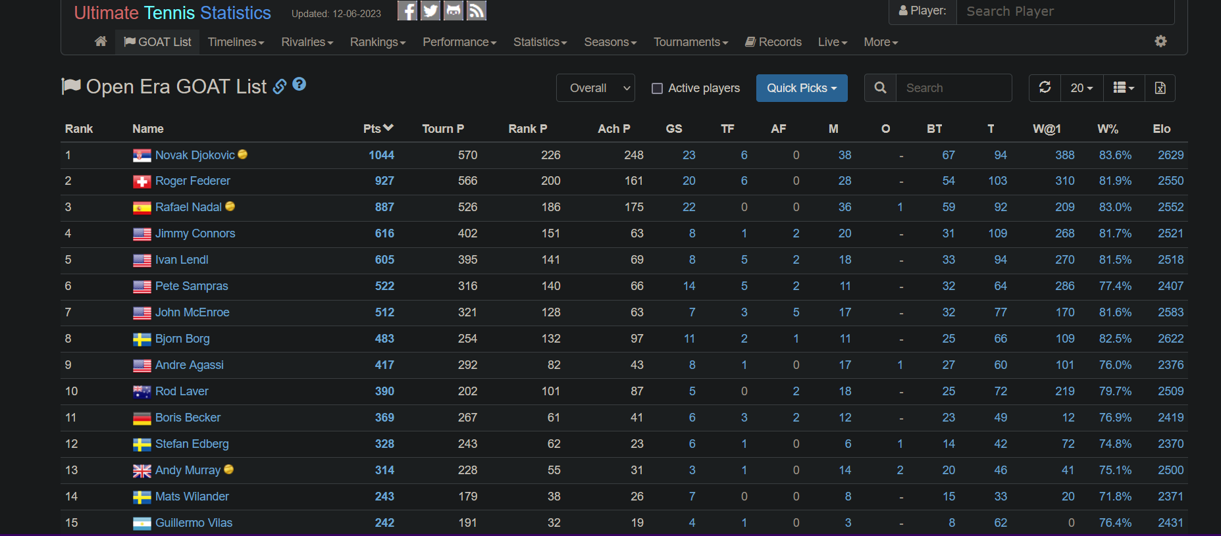Expand the Timelines menu

(236, 42)
